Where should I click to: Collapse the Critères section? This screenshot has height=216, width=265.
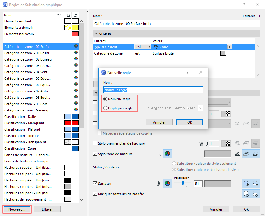[x=96, y=33]
